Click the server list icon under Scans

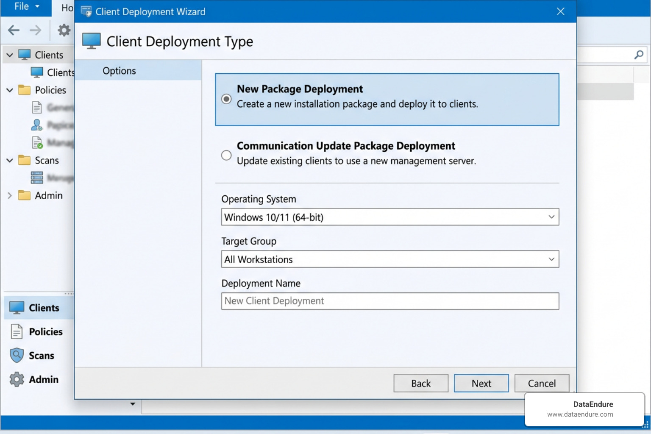click(37, 178)
